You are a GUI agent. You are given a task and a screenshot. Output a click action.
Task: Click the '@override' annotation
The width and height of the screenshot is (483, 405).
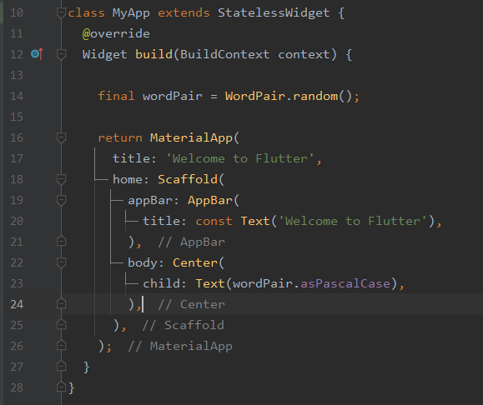tap(116, 33)
